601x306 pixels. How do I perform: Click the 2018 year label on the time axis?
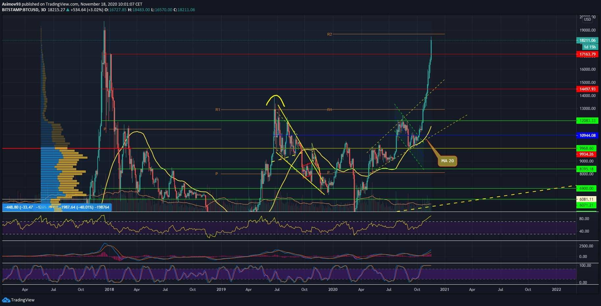point(109,290)
